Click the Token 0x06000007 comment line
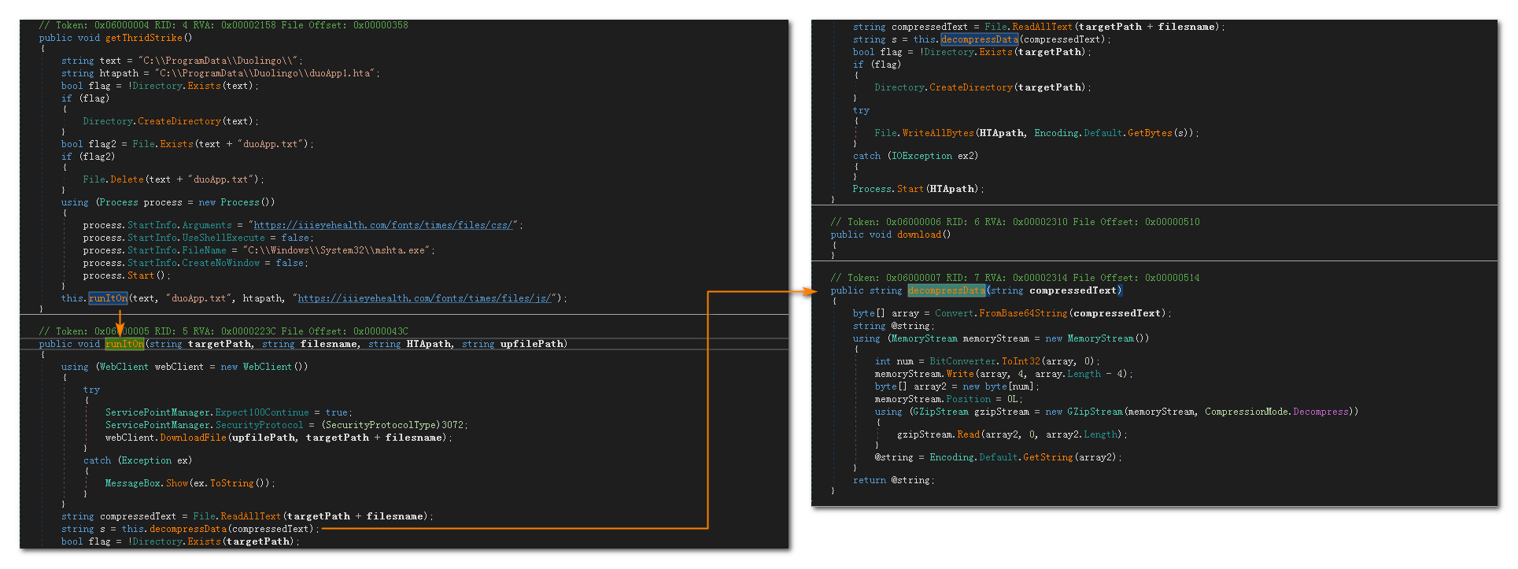The height and width of the screenshot is (569, 1518). [1015, 278]
